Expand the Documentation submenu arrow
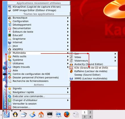This screenshot has height=119, width=125. point(68,28)
